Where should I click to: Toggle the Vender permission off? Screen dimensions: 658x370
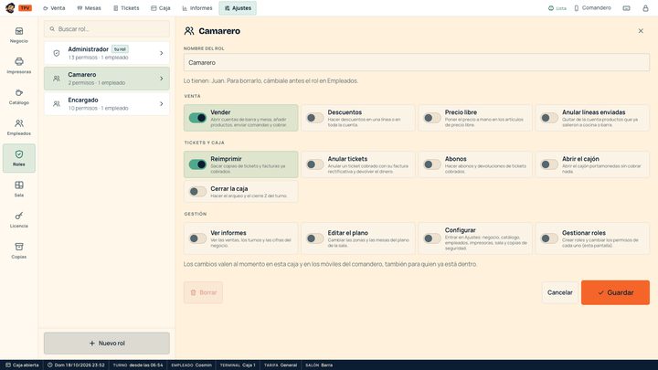pyautogui.click(x=197, y=118)
